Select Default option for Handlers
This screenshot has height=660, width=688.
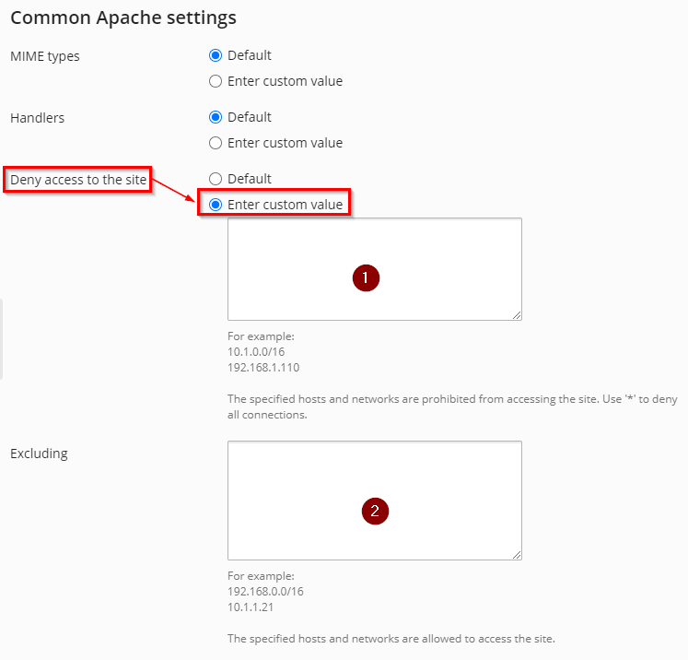(x=216, y=117)
